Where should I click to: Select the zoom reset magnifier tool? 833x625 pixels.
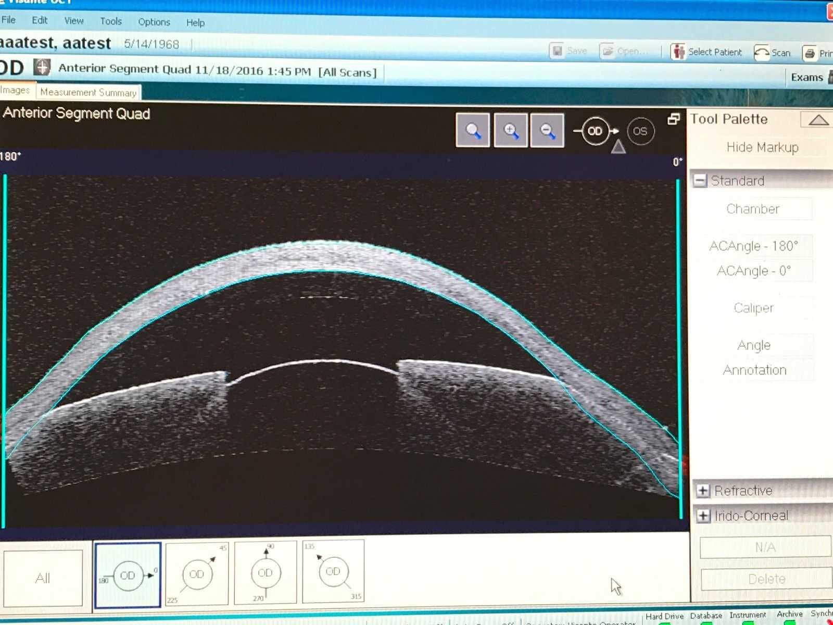click(x=472, y=130)
